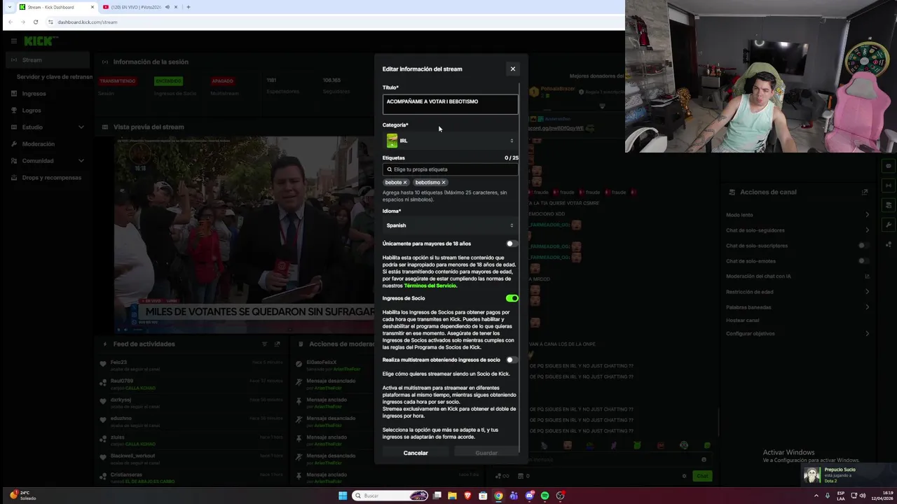This screenshot has height=504, width=897.
Task: Click the stream preview video thumbnail
Action: 244,234
